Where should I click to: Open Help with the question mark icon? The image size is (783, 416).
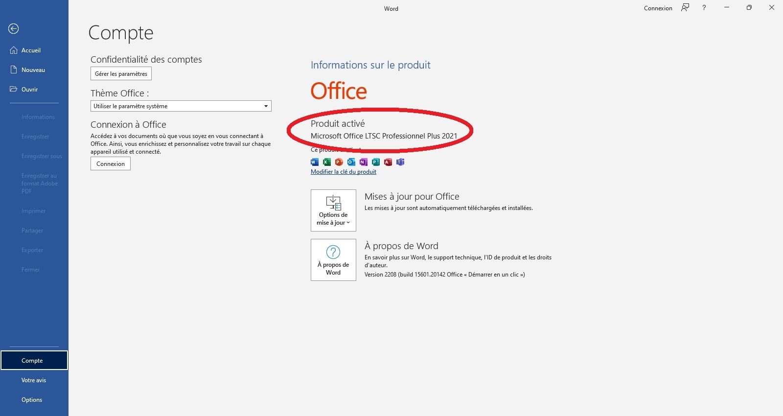(x=704, y=8)
